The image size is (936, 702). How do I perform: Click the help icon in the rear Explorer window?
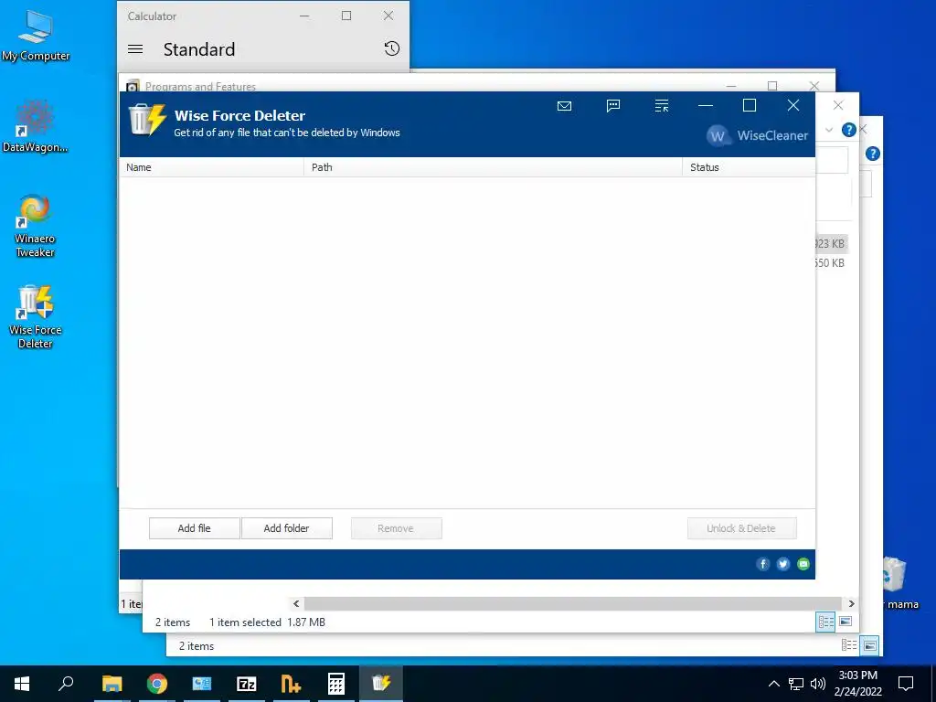(x=872, y=154)
